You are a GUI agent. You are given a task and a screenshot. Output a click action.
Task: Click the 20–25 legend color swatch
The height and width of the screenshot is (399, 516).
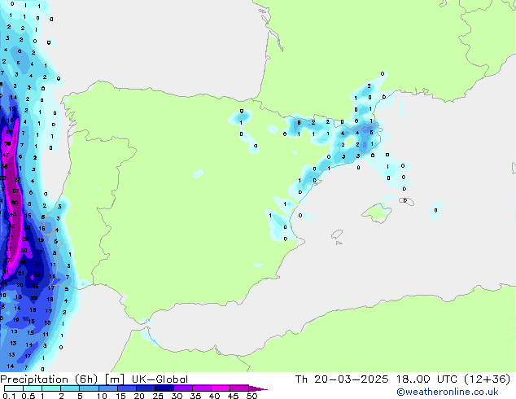(146, 388)
